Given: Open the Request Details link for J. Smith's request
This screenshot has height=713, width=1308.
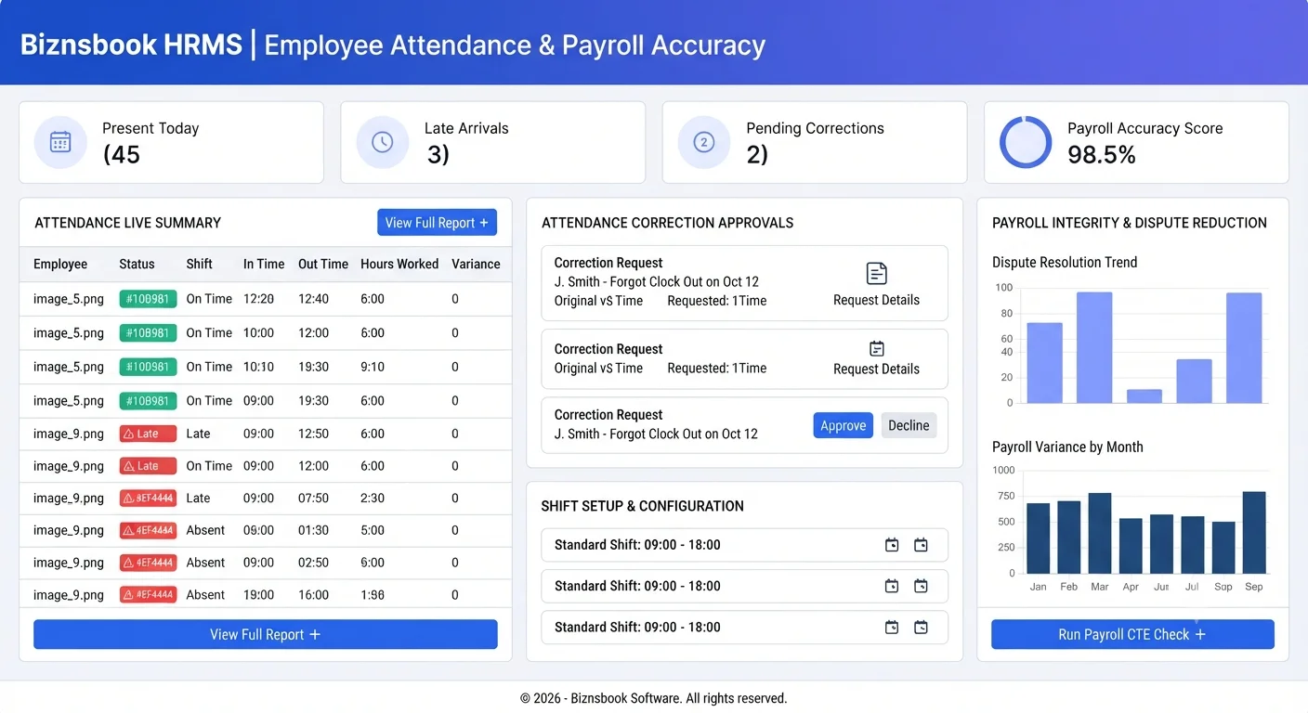Looking at the screenshot, I should [x=876, y=300].
